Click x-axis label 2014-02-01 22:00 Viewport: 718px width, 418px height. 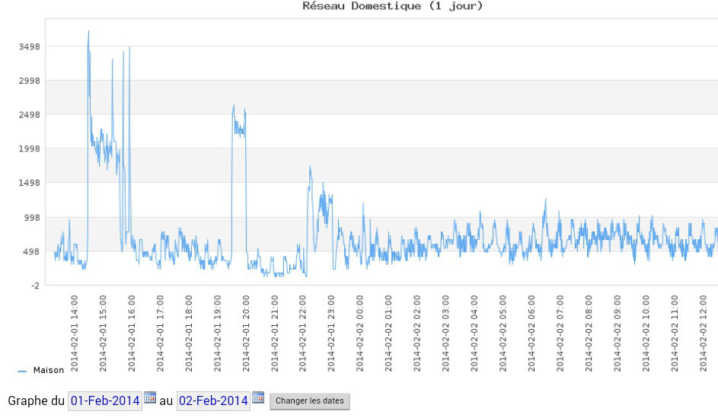click(302, 333)
